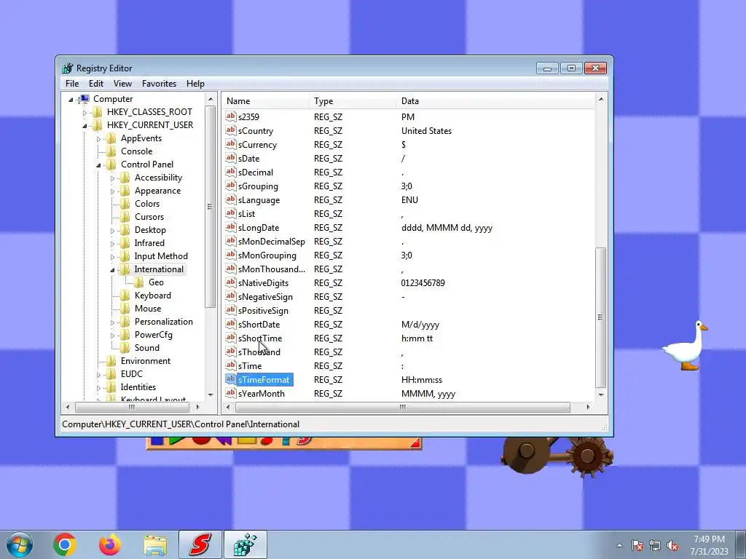Select the Sound folder icon
This screenshot has height=559, width=746.
(125, 347)
